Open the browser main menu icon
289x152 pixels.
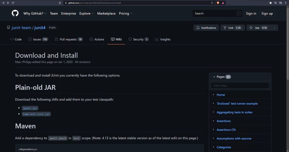tap(285, 3)
